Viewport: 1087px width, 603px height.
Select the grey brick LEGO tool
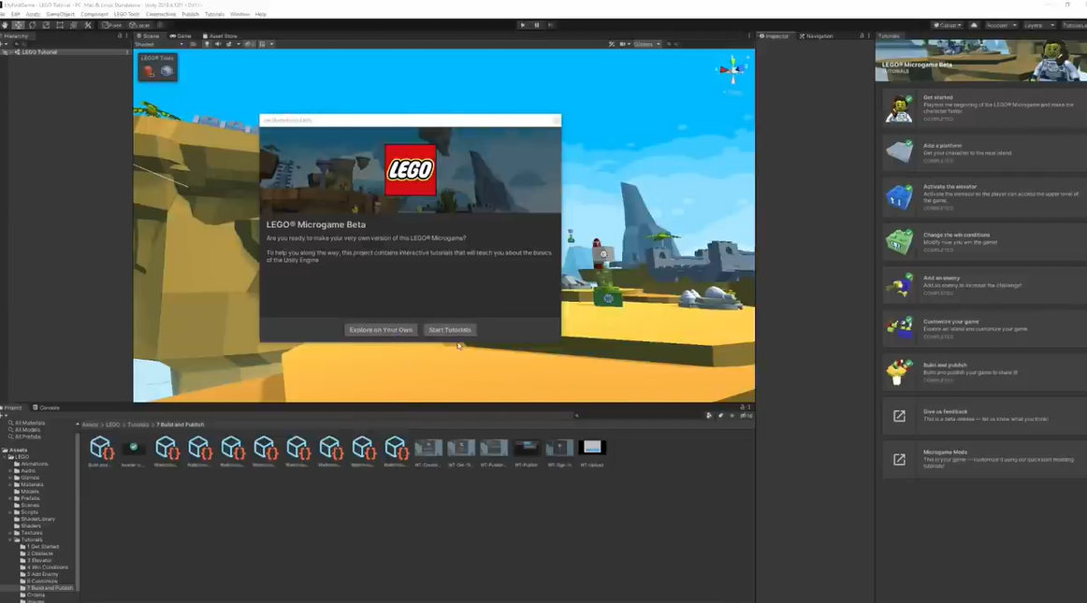(167, 71)
